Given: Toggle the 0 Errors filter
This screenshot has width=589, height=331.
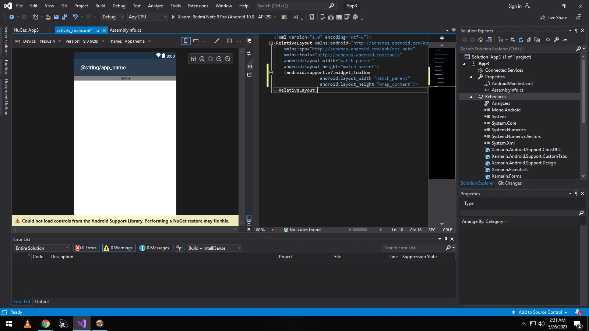Looking at the screenshot, I should (87, 248).
